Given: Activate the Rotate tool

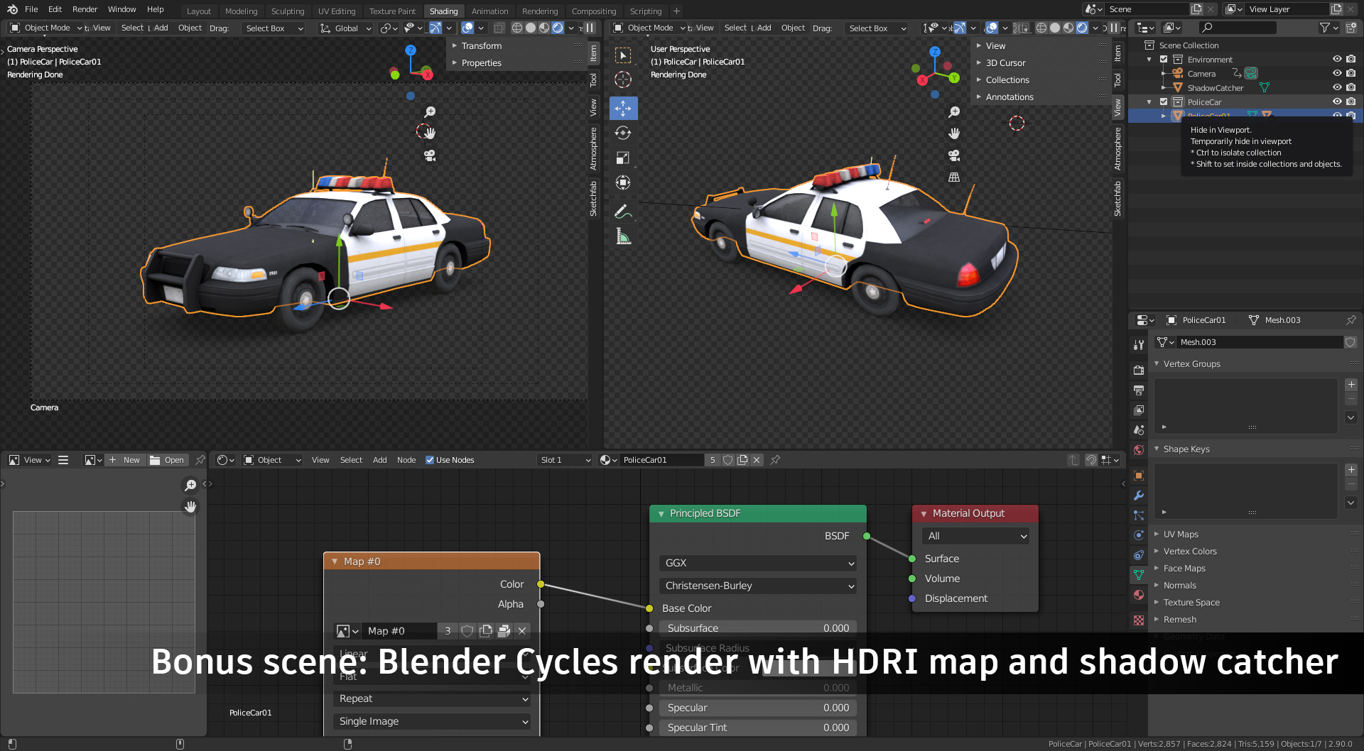Looking at the screenshot, I should [623, 133].
